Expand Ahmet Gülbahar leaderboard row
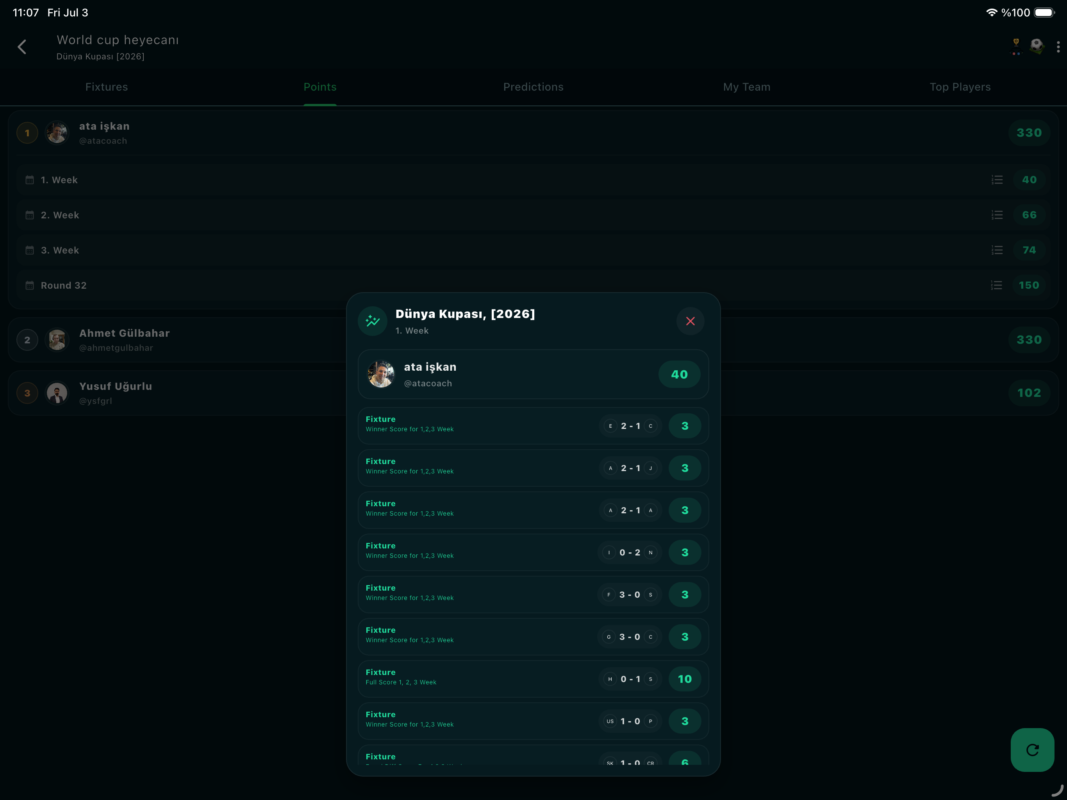Viewport: 1067px width, 800px height. tap(533, 340)
